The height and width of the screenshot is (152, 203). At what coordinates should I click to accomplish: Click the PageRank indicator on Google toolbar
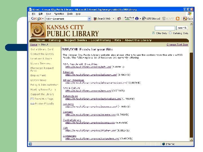click(x=129, y=18)
